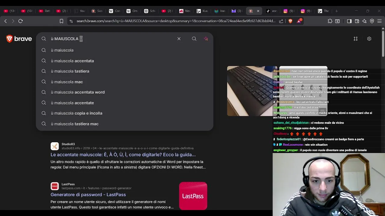Click the studio83.info breadcrumb URL
The height and width of the screenshot is (216, 385).
pos(128,148)
